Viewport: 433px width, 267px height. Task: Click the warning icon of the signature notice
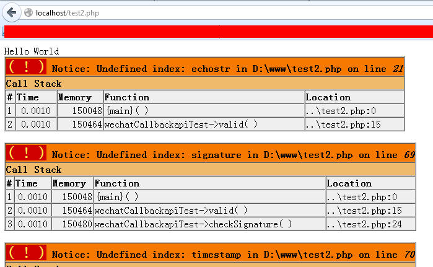pos(26,153)
